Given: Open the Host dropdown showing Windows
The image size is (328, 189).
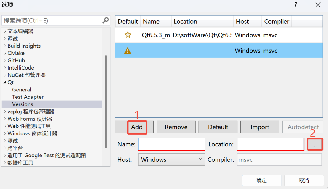Looking at the screenshot, I should pyautogui.click(x=171, y=159).
